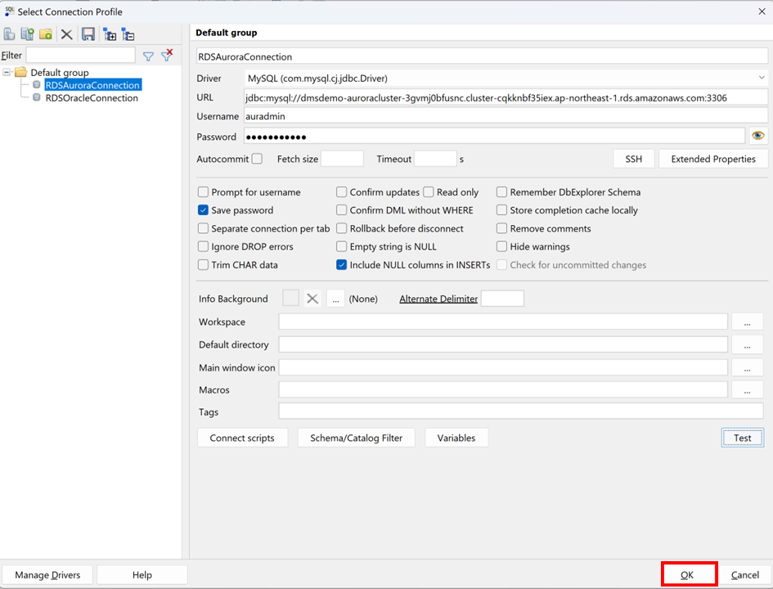Save profiles with the floppy disk icon

(88, 34)
